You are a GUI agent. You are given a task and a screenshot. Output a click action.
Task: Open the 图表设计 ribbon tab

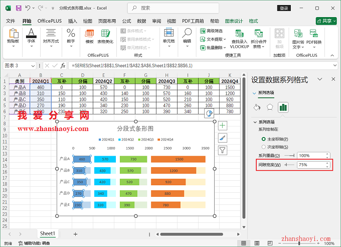234,21
